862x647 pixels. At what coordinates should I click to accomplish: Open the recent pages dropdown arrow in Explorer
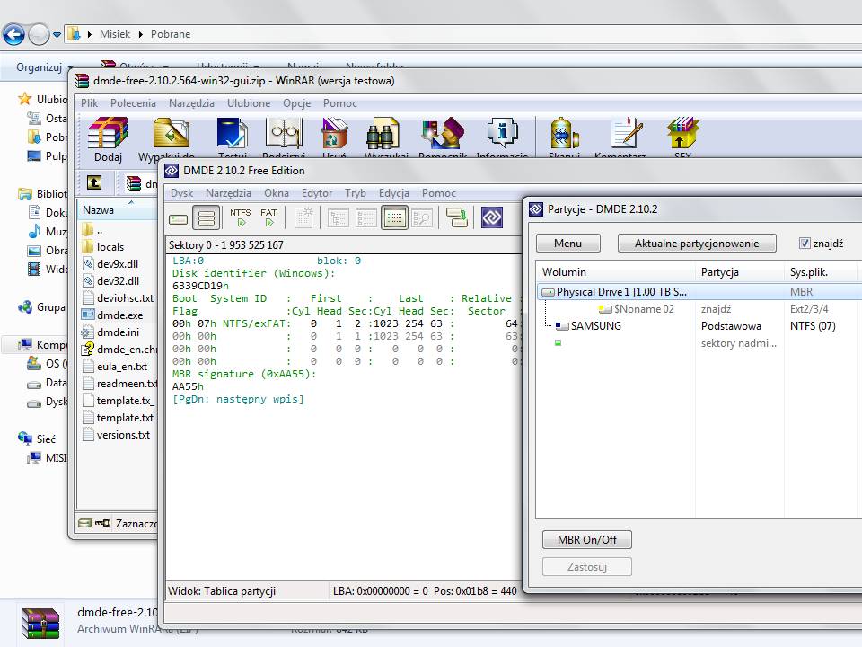[57, 35]
